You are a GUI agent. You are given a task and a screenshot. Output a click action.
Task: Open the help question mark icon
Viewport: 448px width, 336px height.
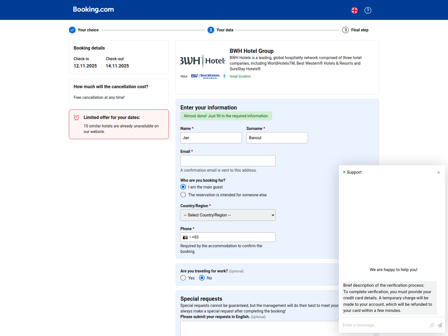(368, 10)
